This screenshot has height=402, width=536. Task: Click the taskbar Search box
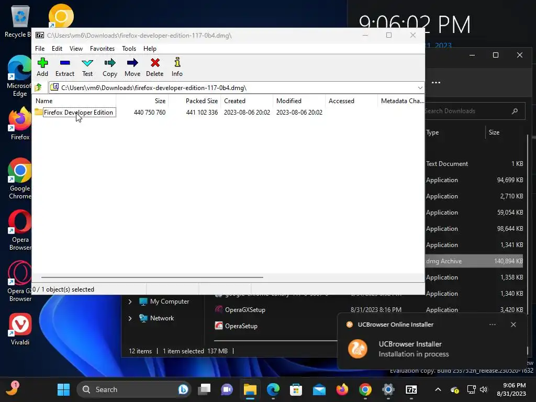coord(134,389)
